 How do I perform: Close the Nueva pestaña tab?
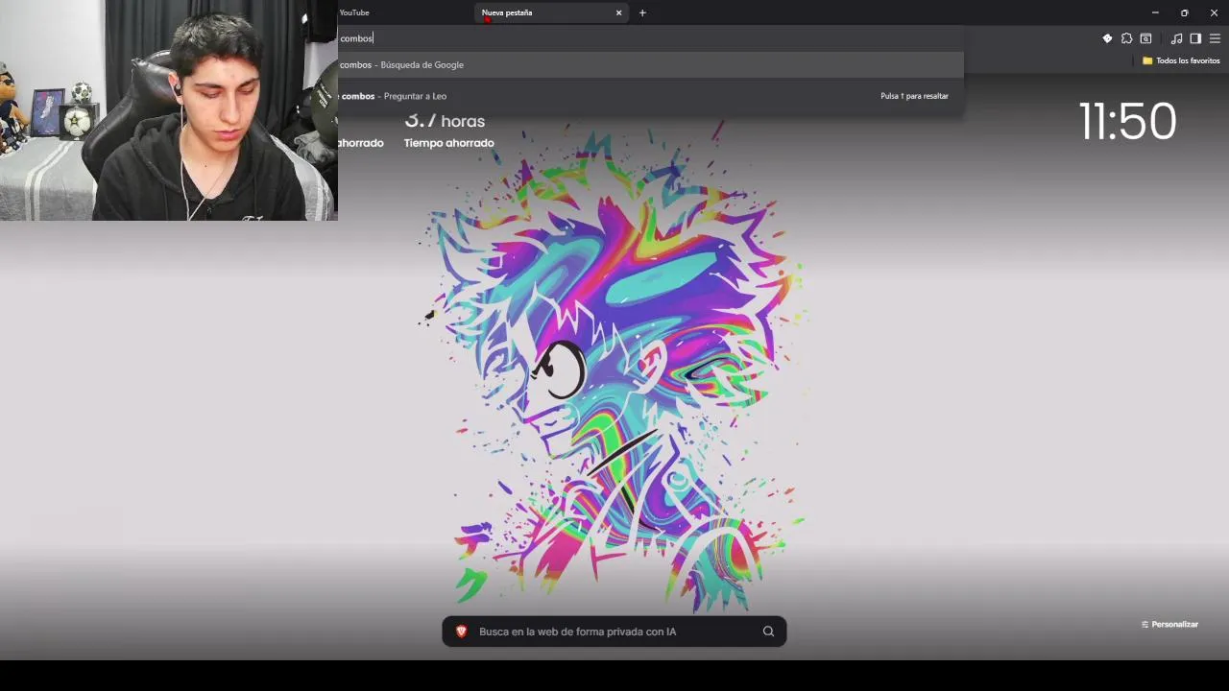point(618,12)
